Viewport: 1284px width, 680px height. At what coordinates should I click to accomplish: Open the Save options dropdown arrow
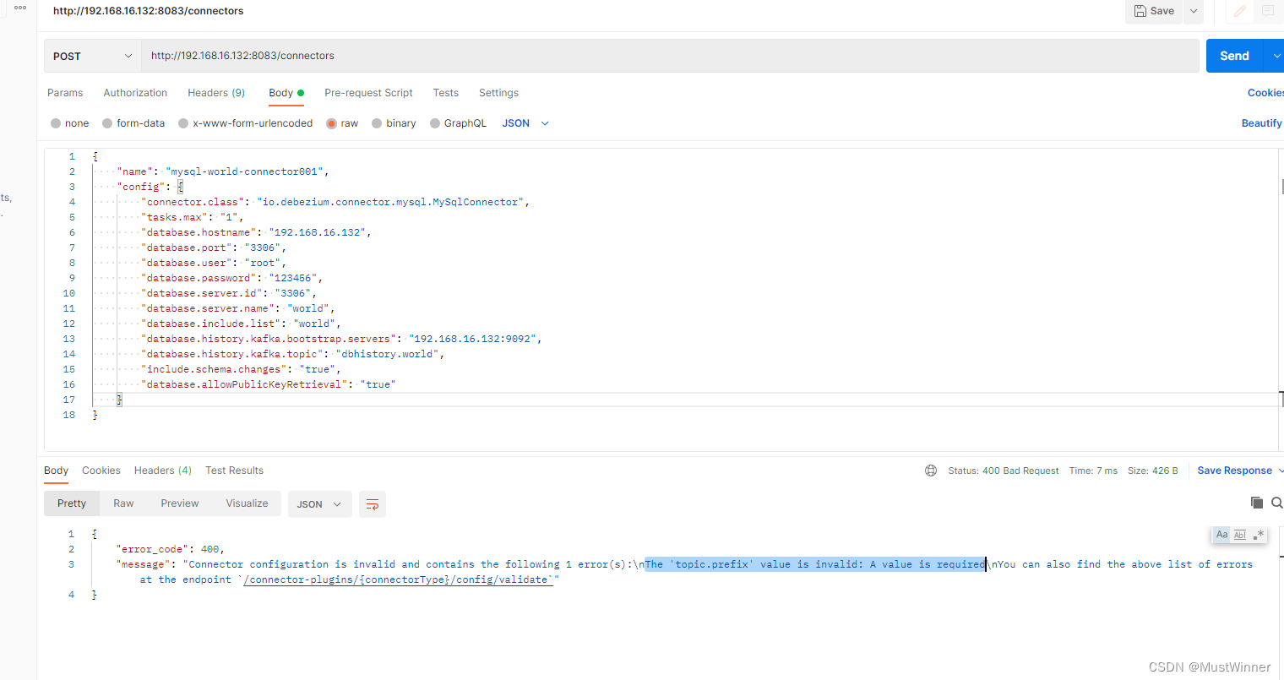(1194, 11)
